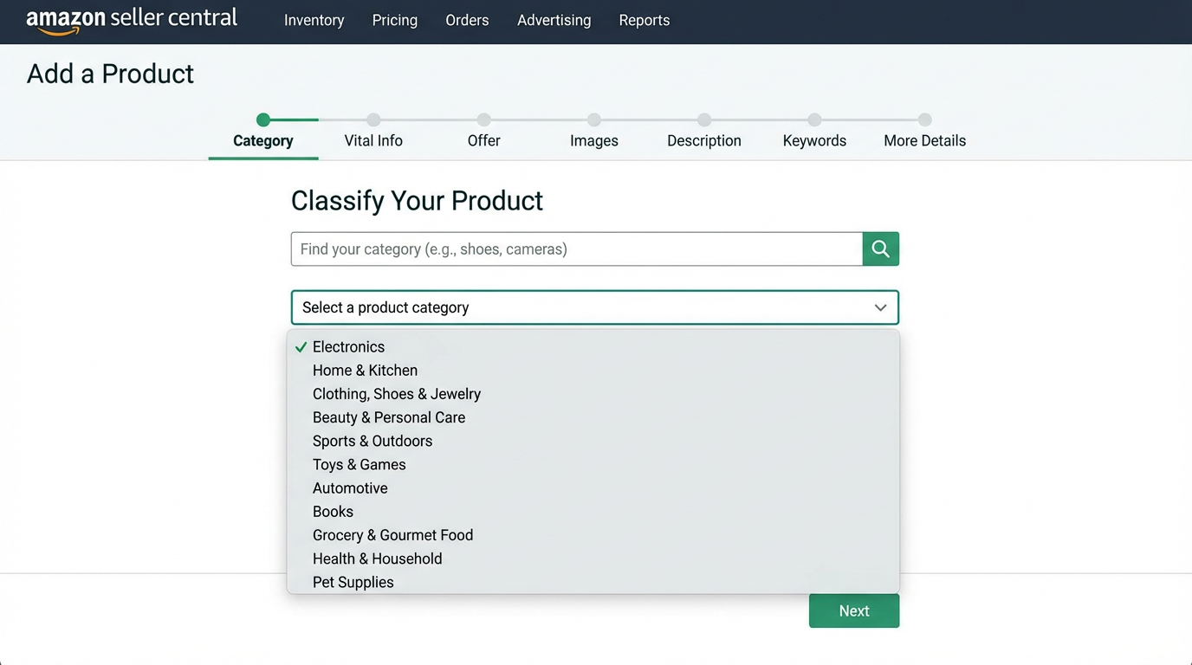Click the Images step circle
Image resolution: width=1192 pixels, height=665 pixels.
point(593,119)
